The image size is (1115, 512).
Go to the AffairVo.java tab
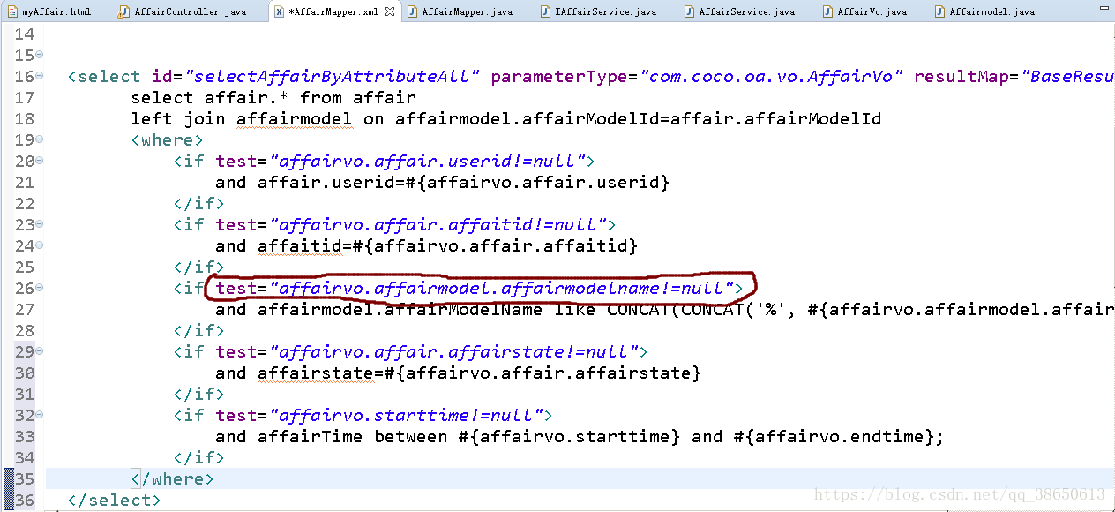point(864,11)
